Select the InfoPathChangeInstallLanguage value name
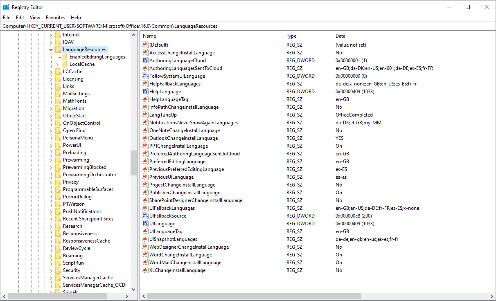The width and height of the screenshot is (496, 301). (184, 107)
